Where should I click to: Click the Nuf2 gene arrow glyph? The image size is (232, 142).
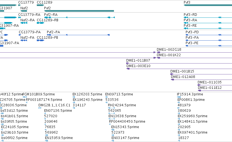[x=24, y=11]
